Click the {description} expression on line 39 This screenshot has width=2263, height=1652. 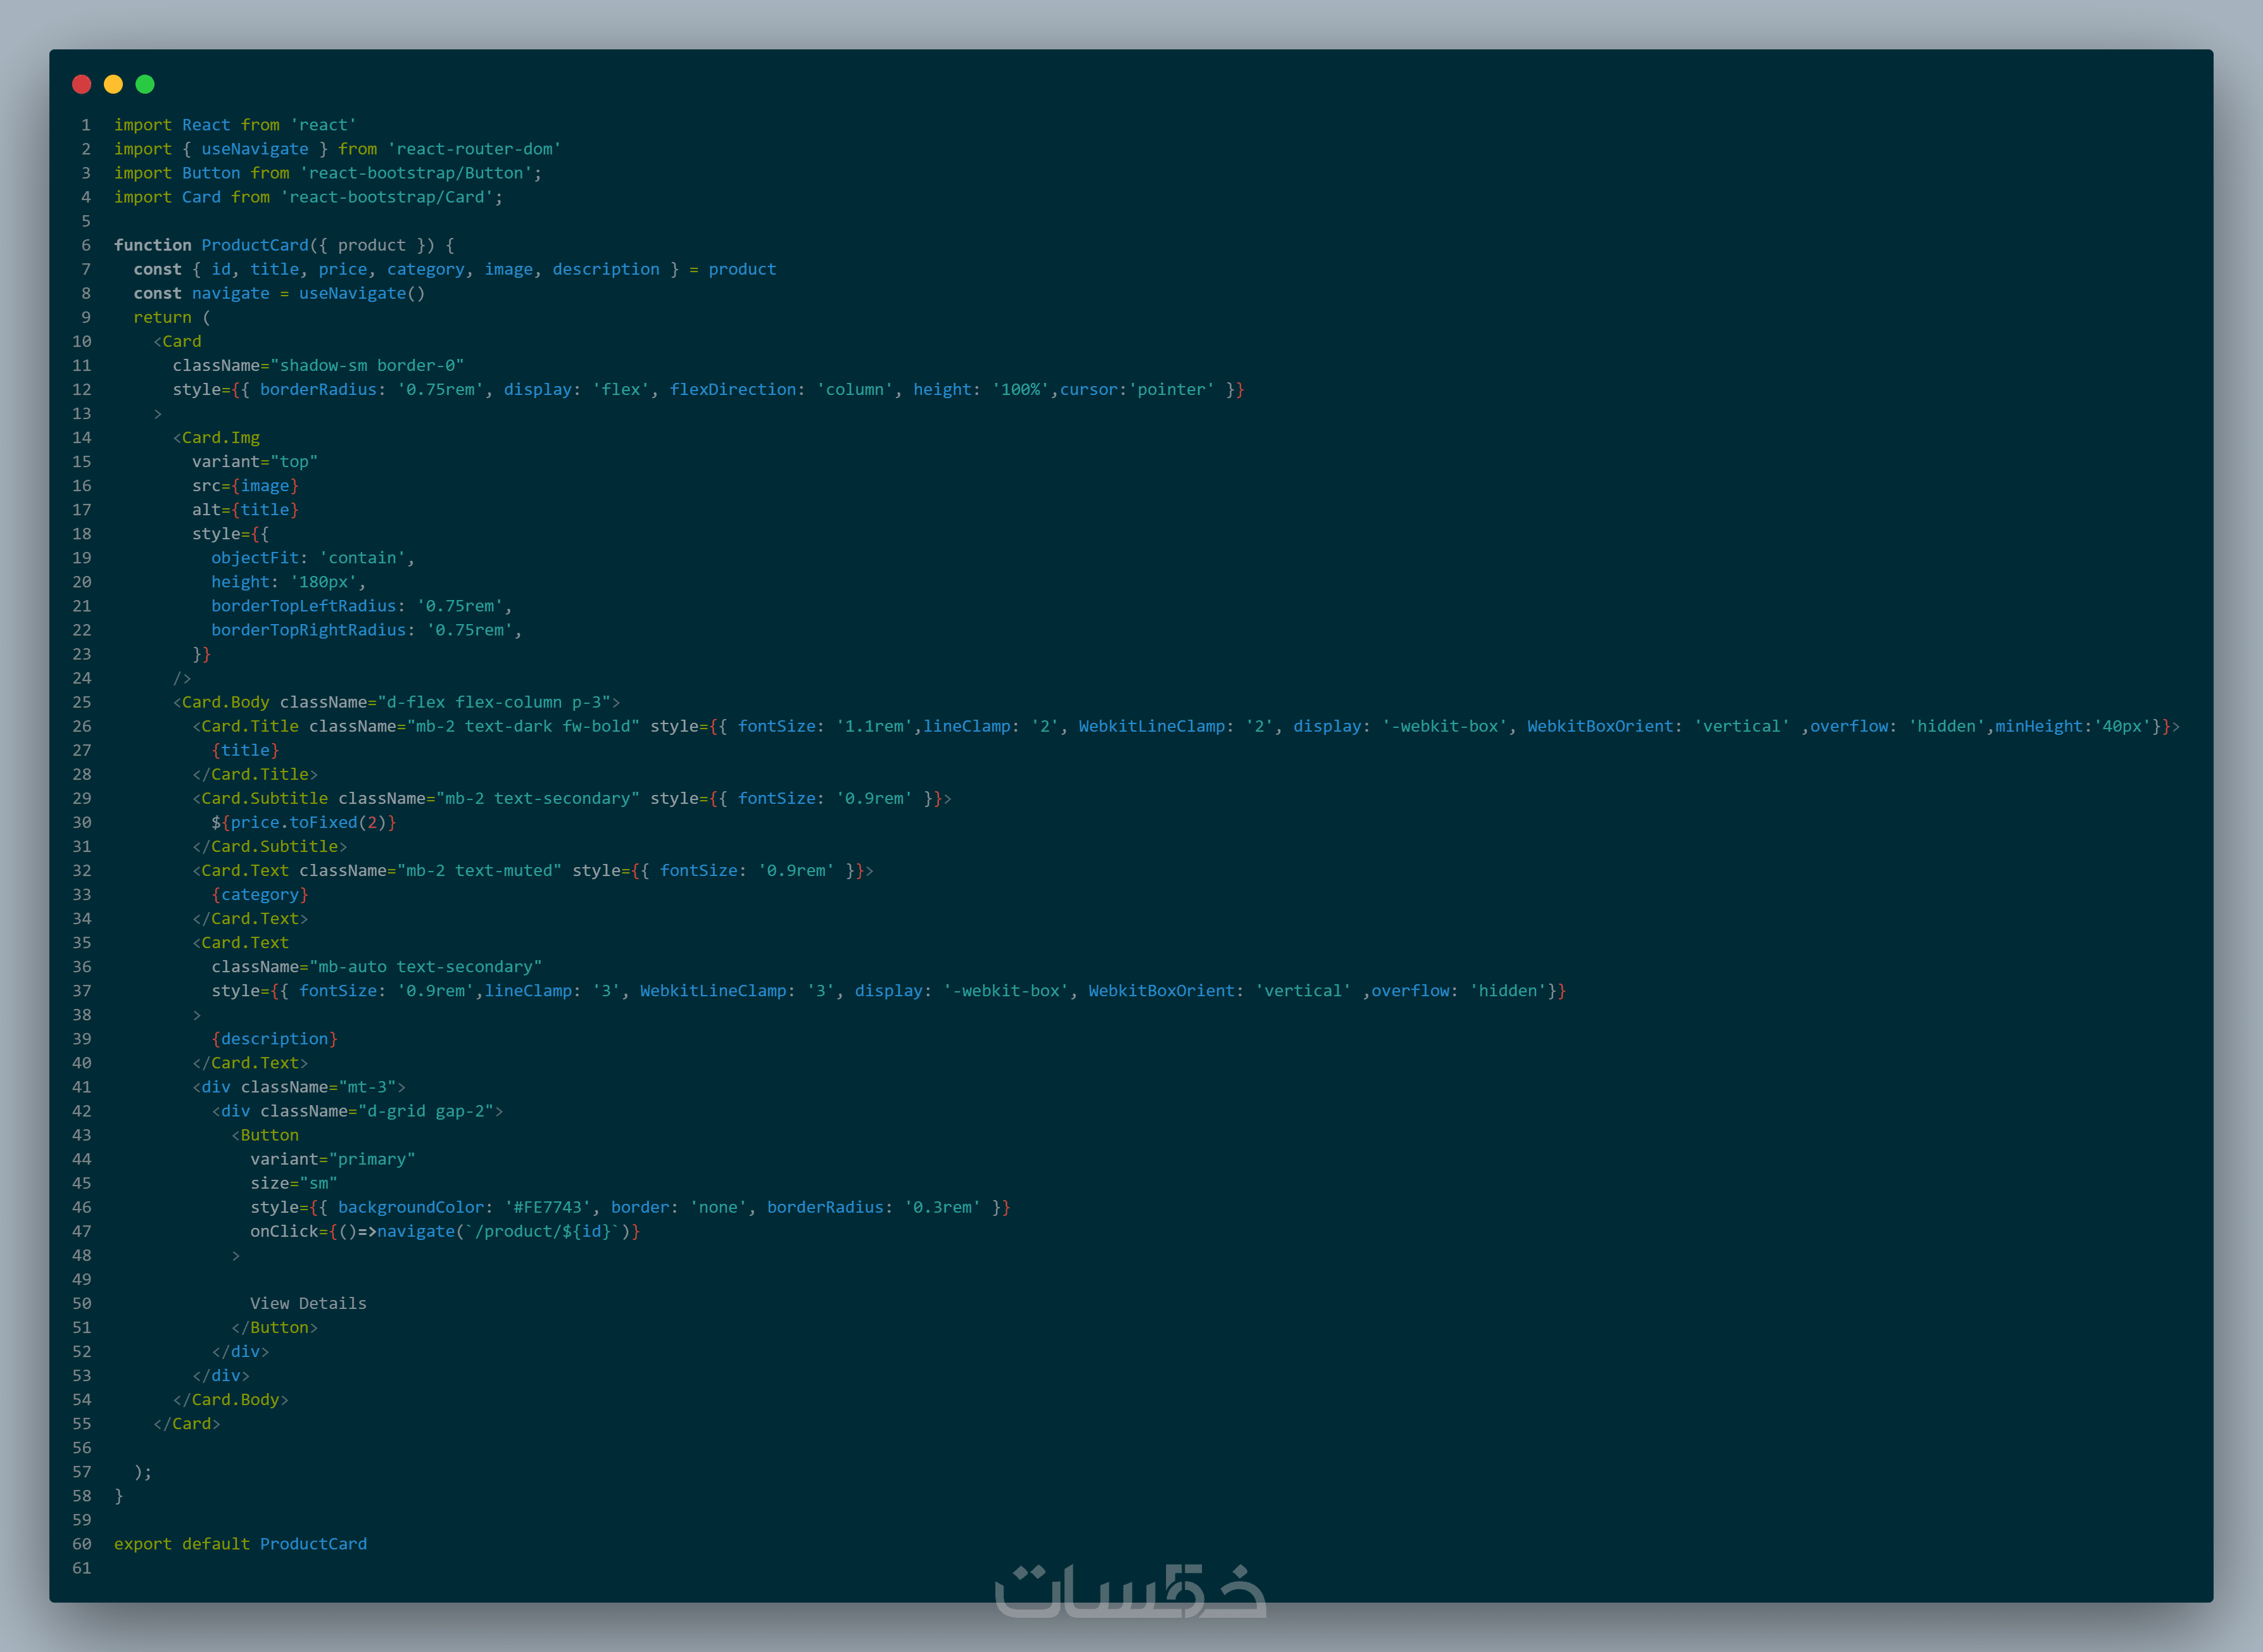click(274, 1039)
